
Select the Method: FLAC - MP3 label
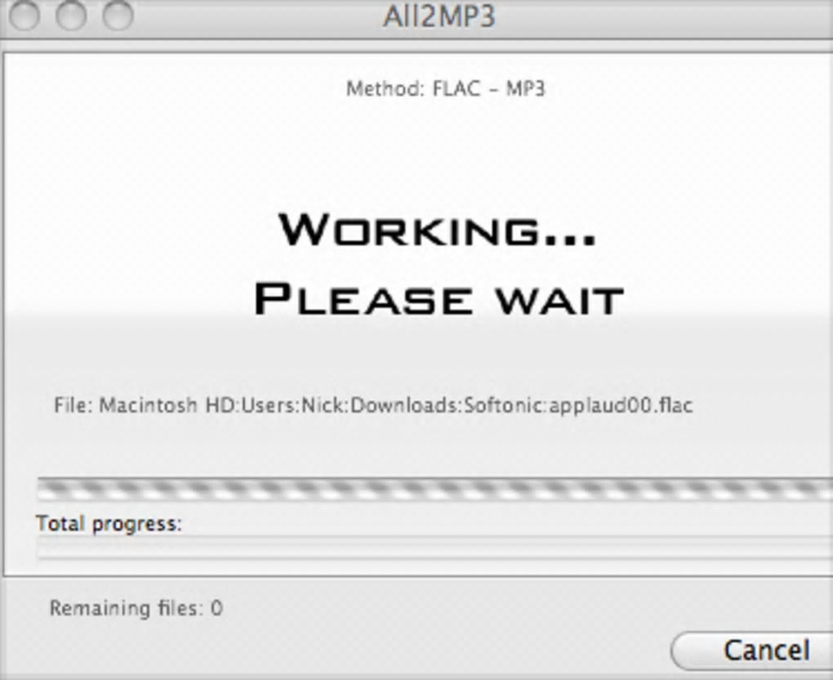(446, 89)
